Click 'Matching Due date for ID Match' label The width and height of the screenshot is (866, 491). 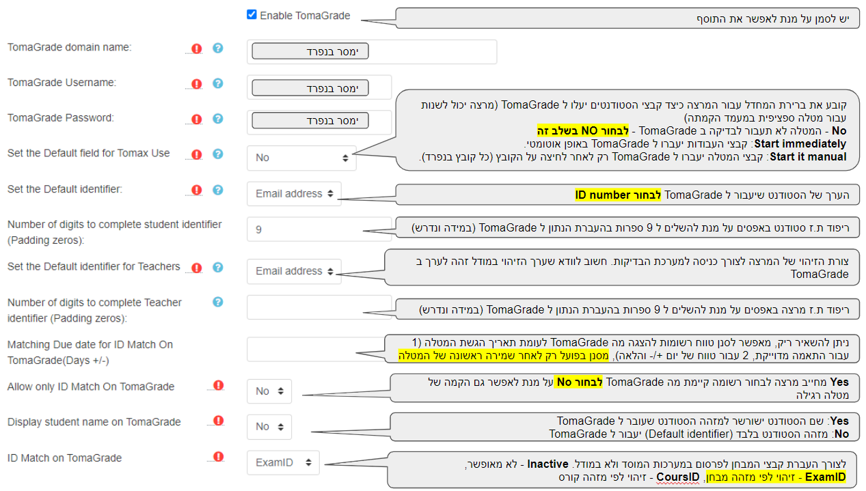point(90,352)
